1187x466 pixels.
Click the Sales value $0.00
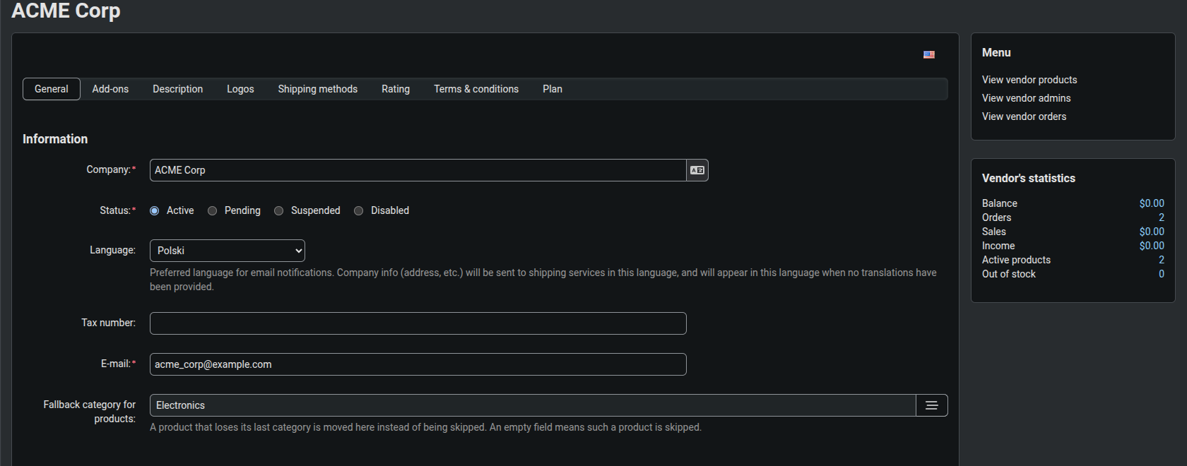tap(1152, 232)
